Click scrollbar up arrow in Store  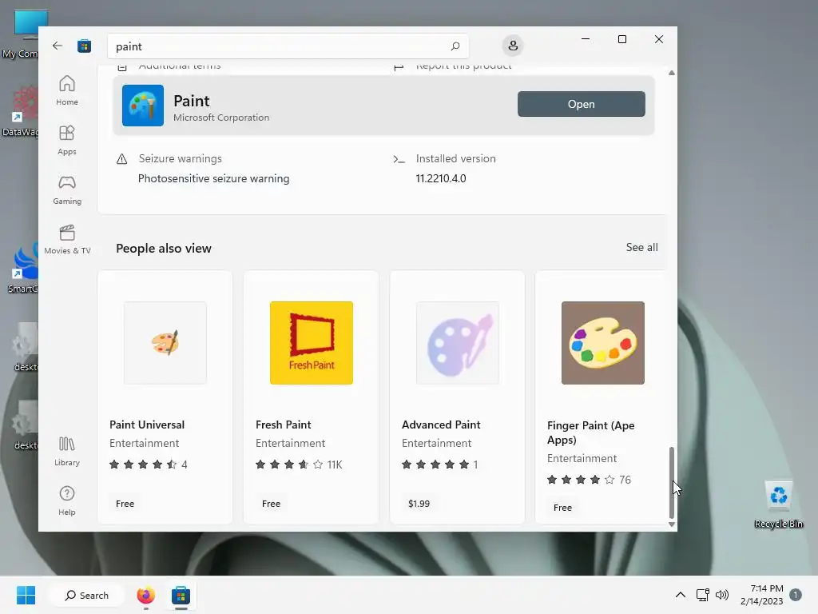click(x=671, y=73)
